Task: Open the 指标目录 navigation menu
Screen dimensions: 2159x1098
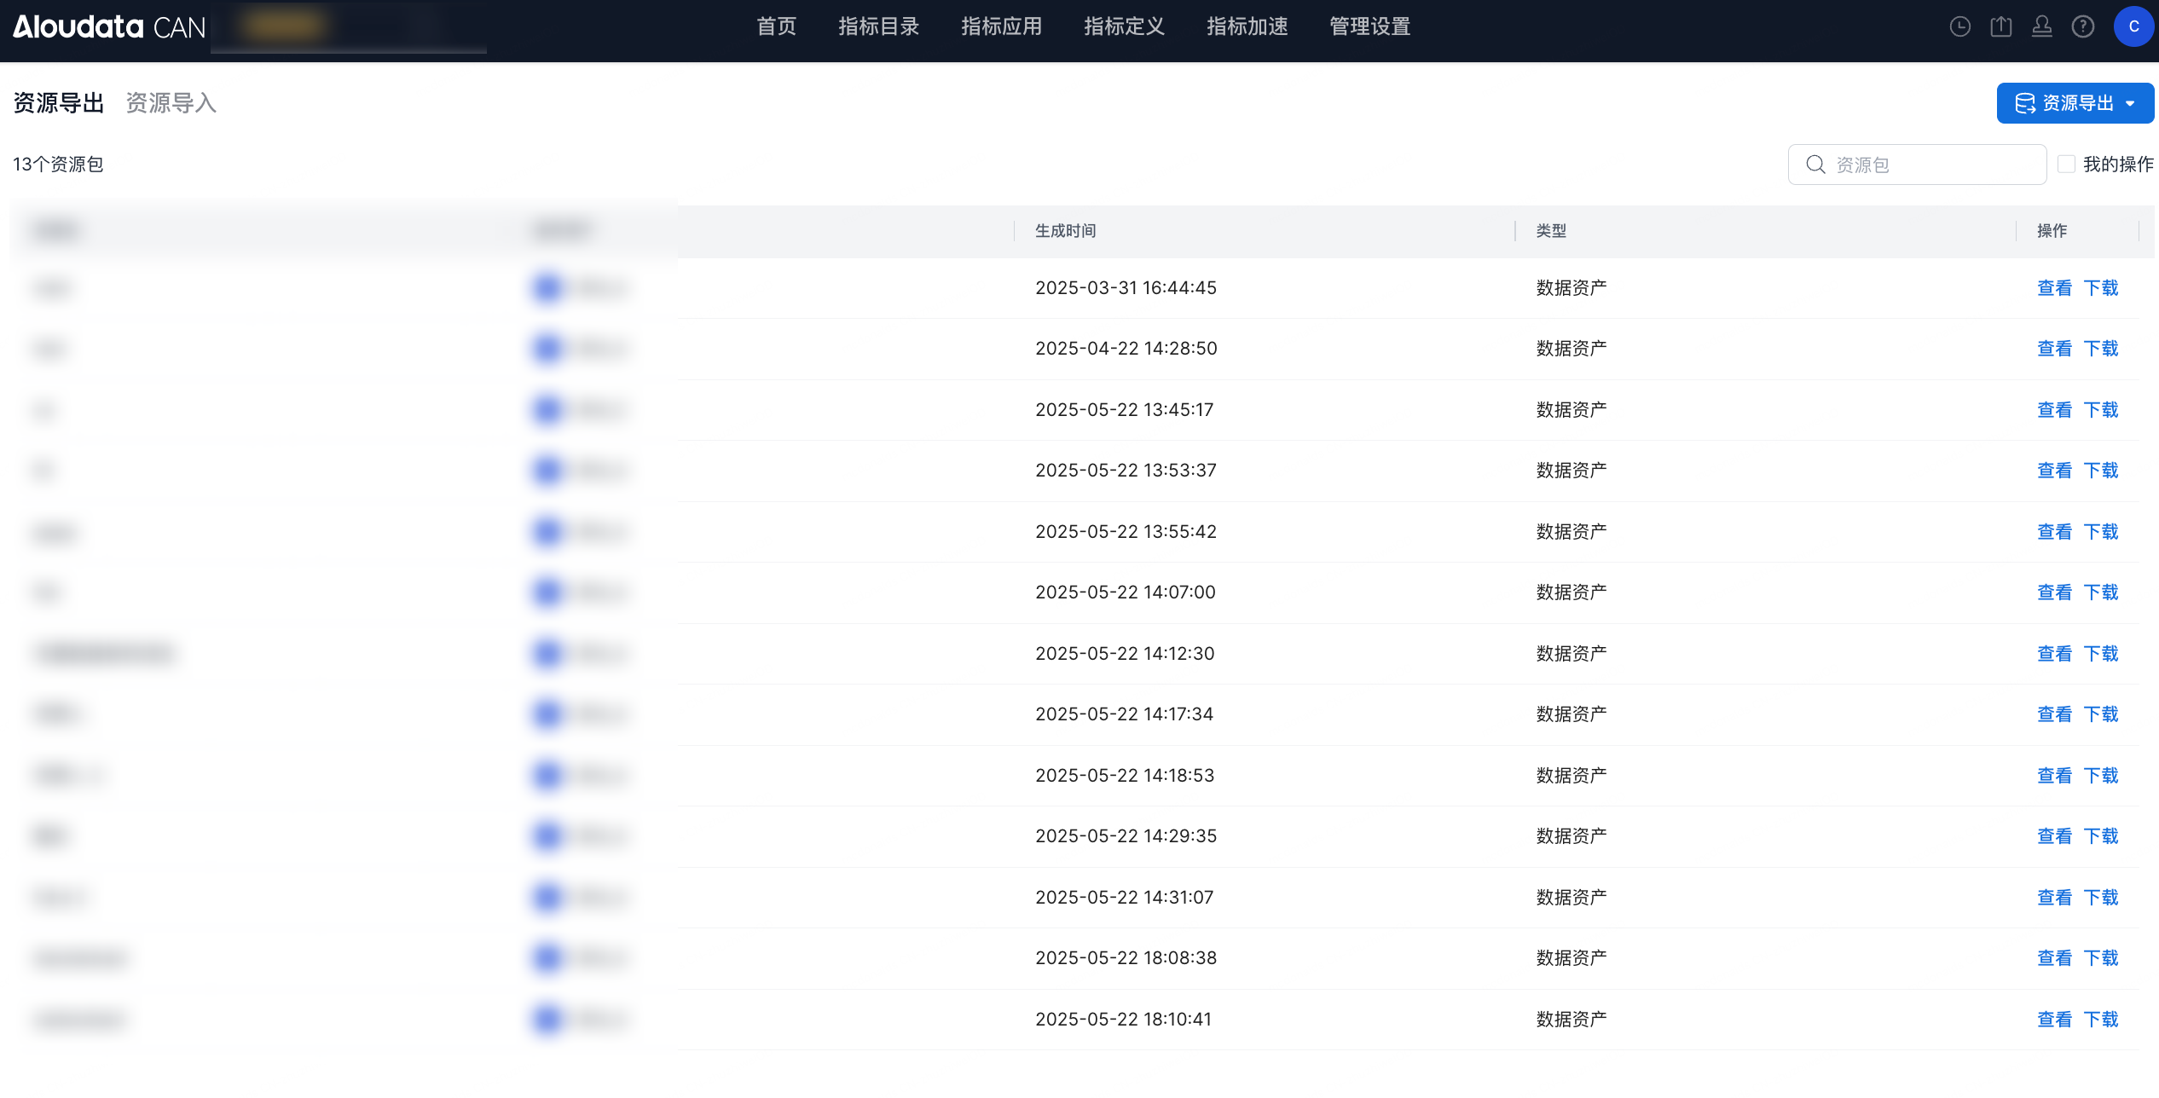Action: coord(878,26)
